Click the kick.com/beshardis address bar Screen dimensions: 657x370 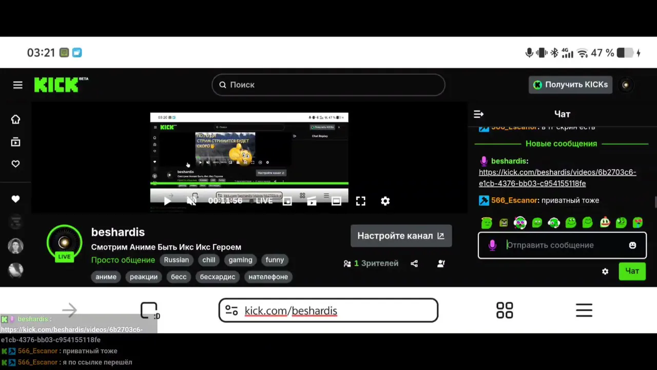click(328, 310)
